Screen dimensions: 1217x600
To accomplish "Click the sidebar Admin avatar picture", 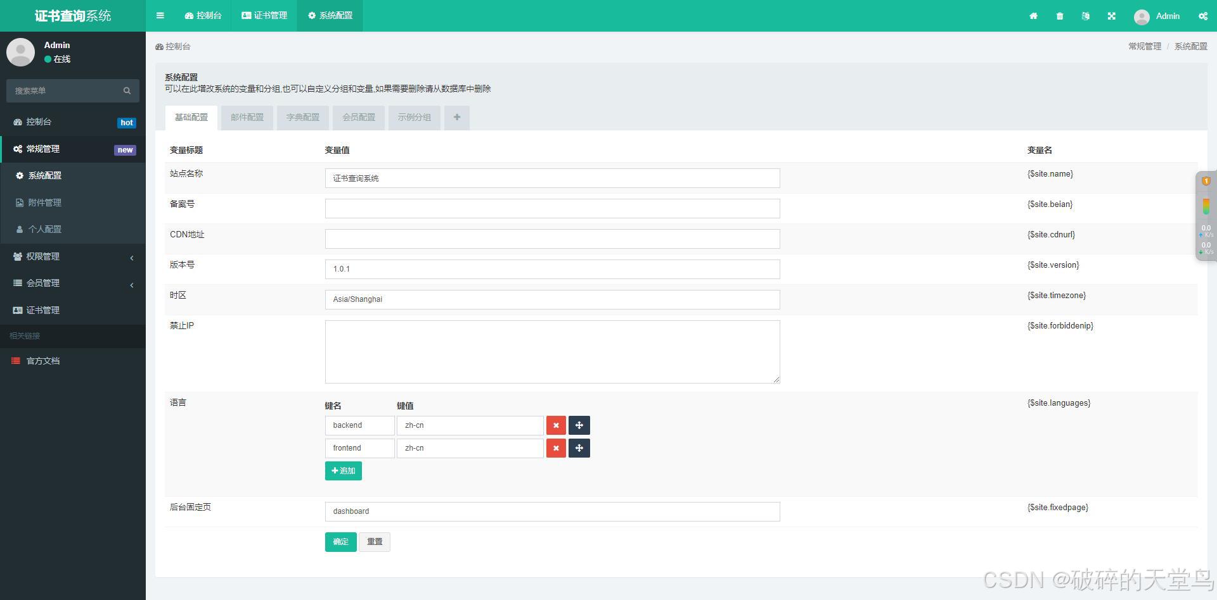I will [20, 52].
